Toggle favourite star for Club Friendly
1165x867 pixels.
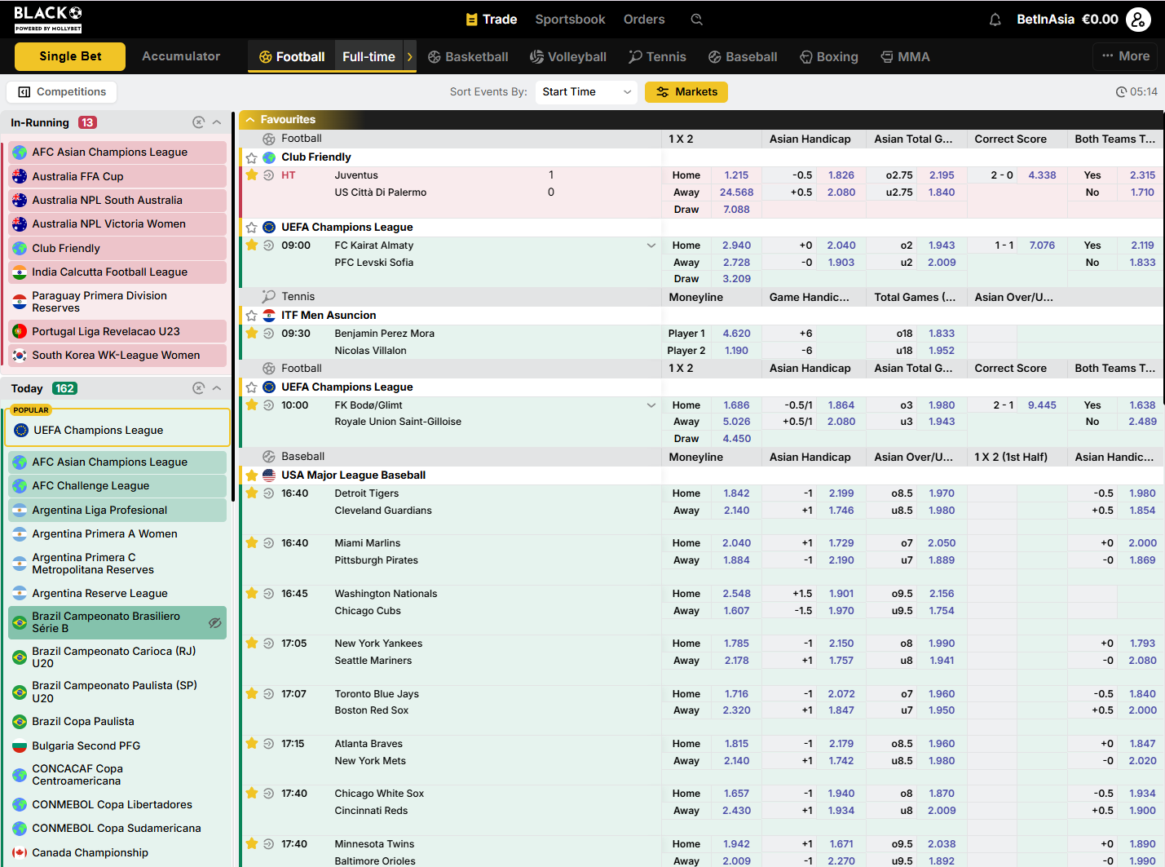tap(252, 157)
